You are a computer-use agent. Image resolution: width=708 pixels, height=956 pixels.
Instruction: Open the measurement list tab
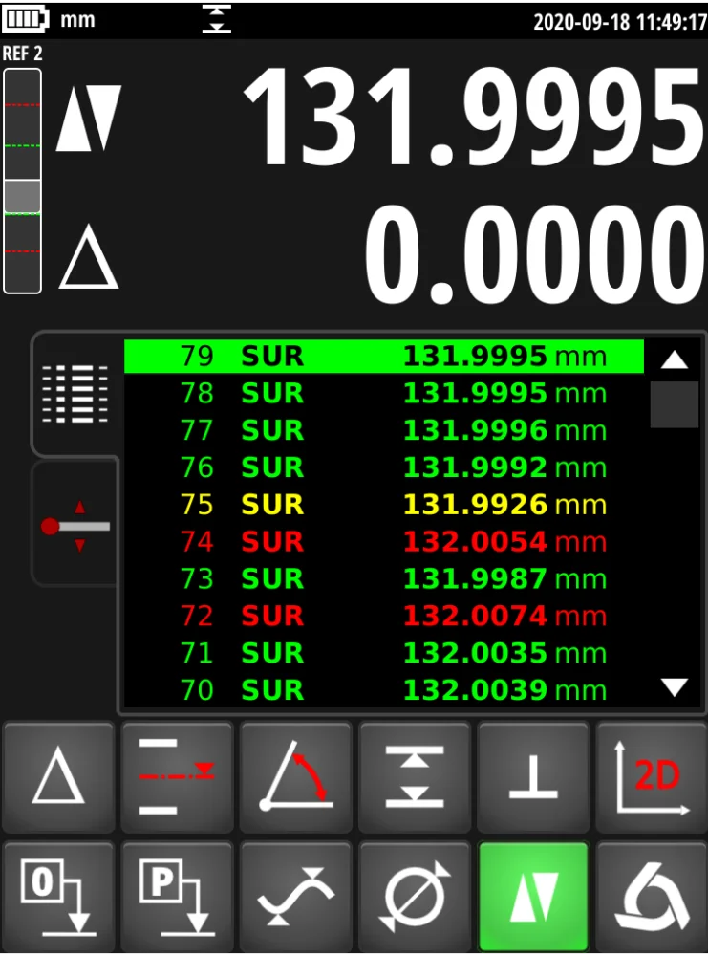point(75,393)
